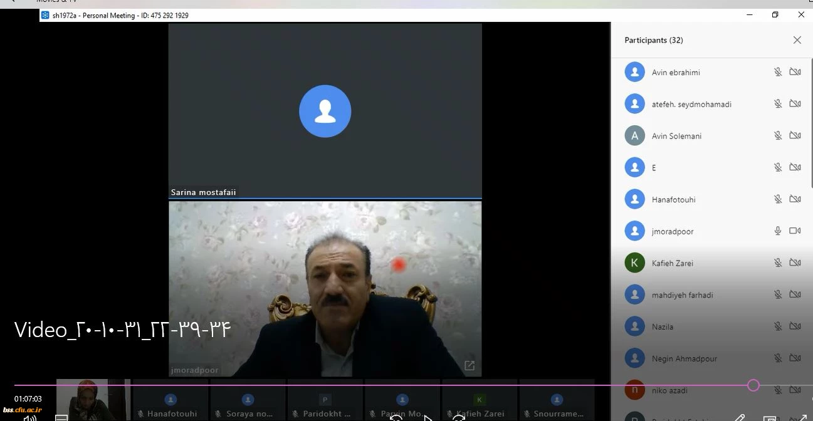
Task: Select participant E in the list
Action: pos(654,168)
